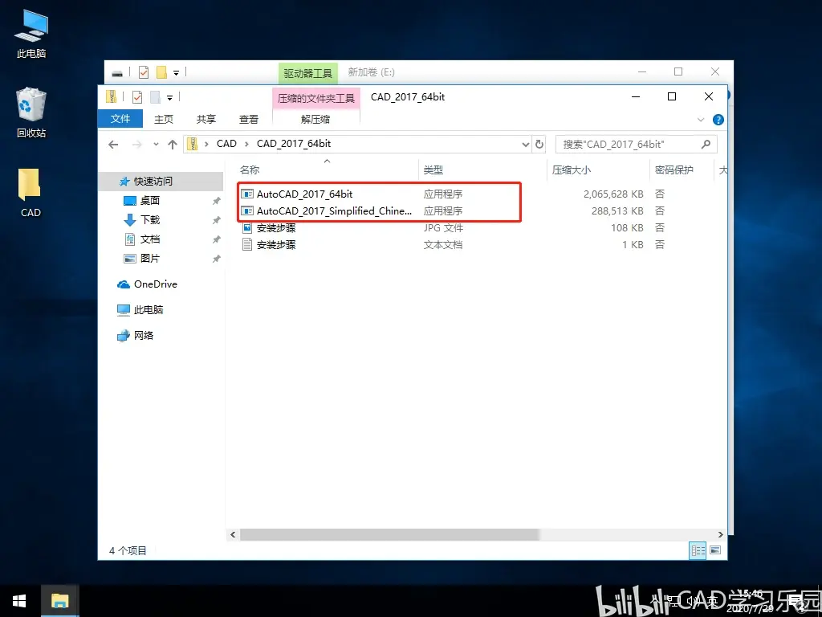This screenshot has width=822, height=617.
Task: Click the search magnifier icon
Action: tap(706, 144)
